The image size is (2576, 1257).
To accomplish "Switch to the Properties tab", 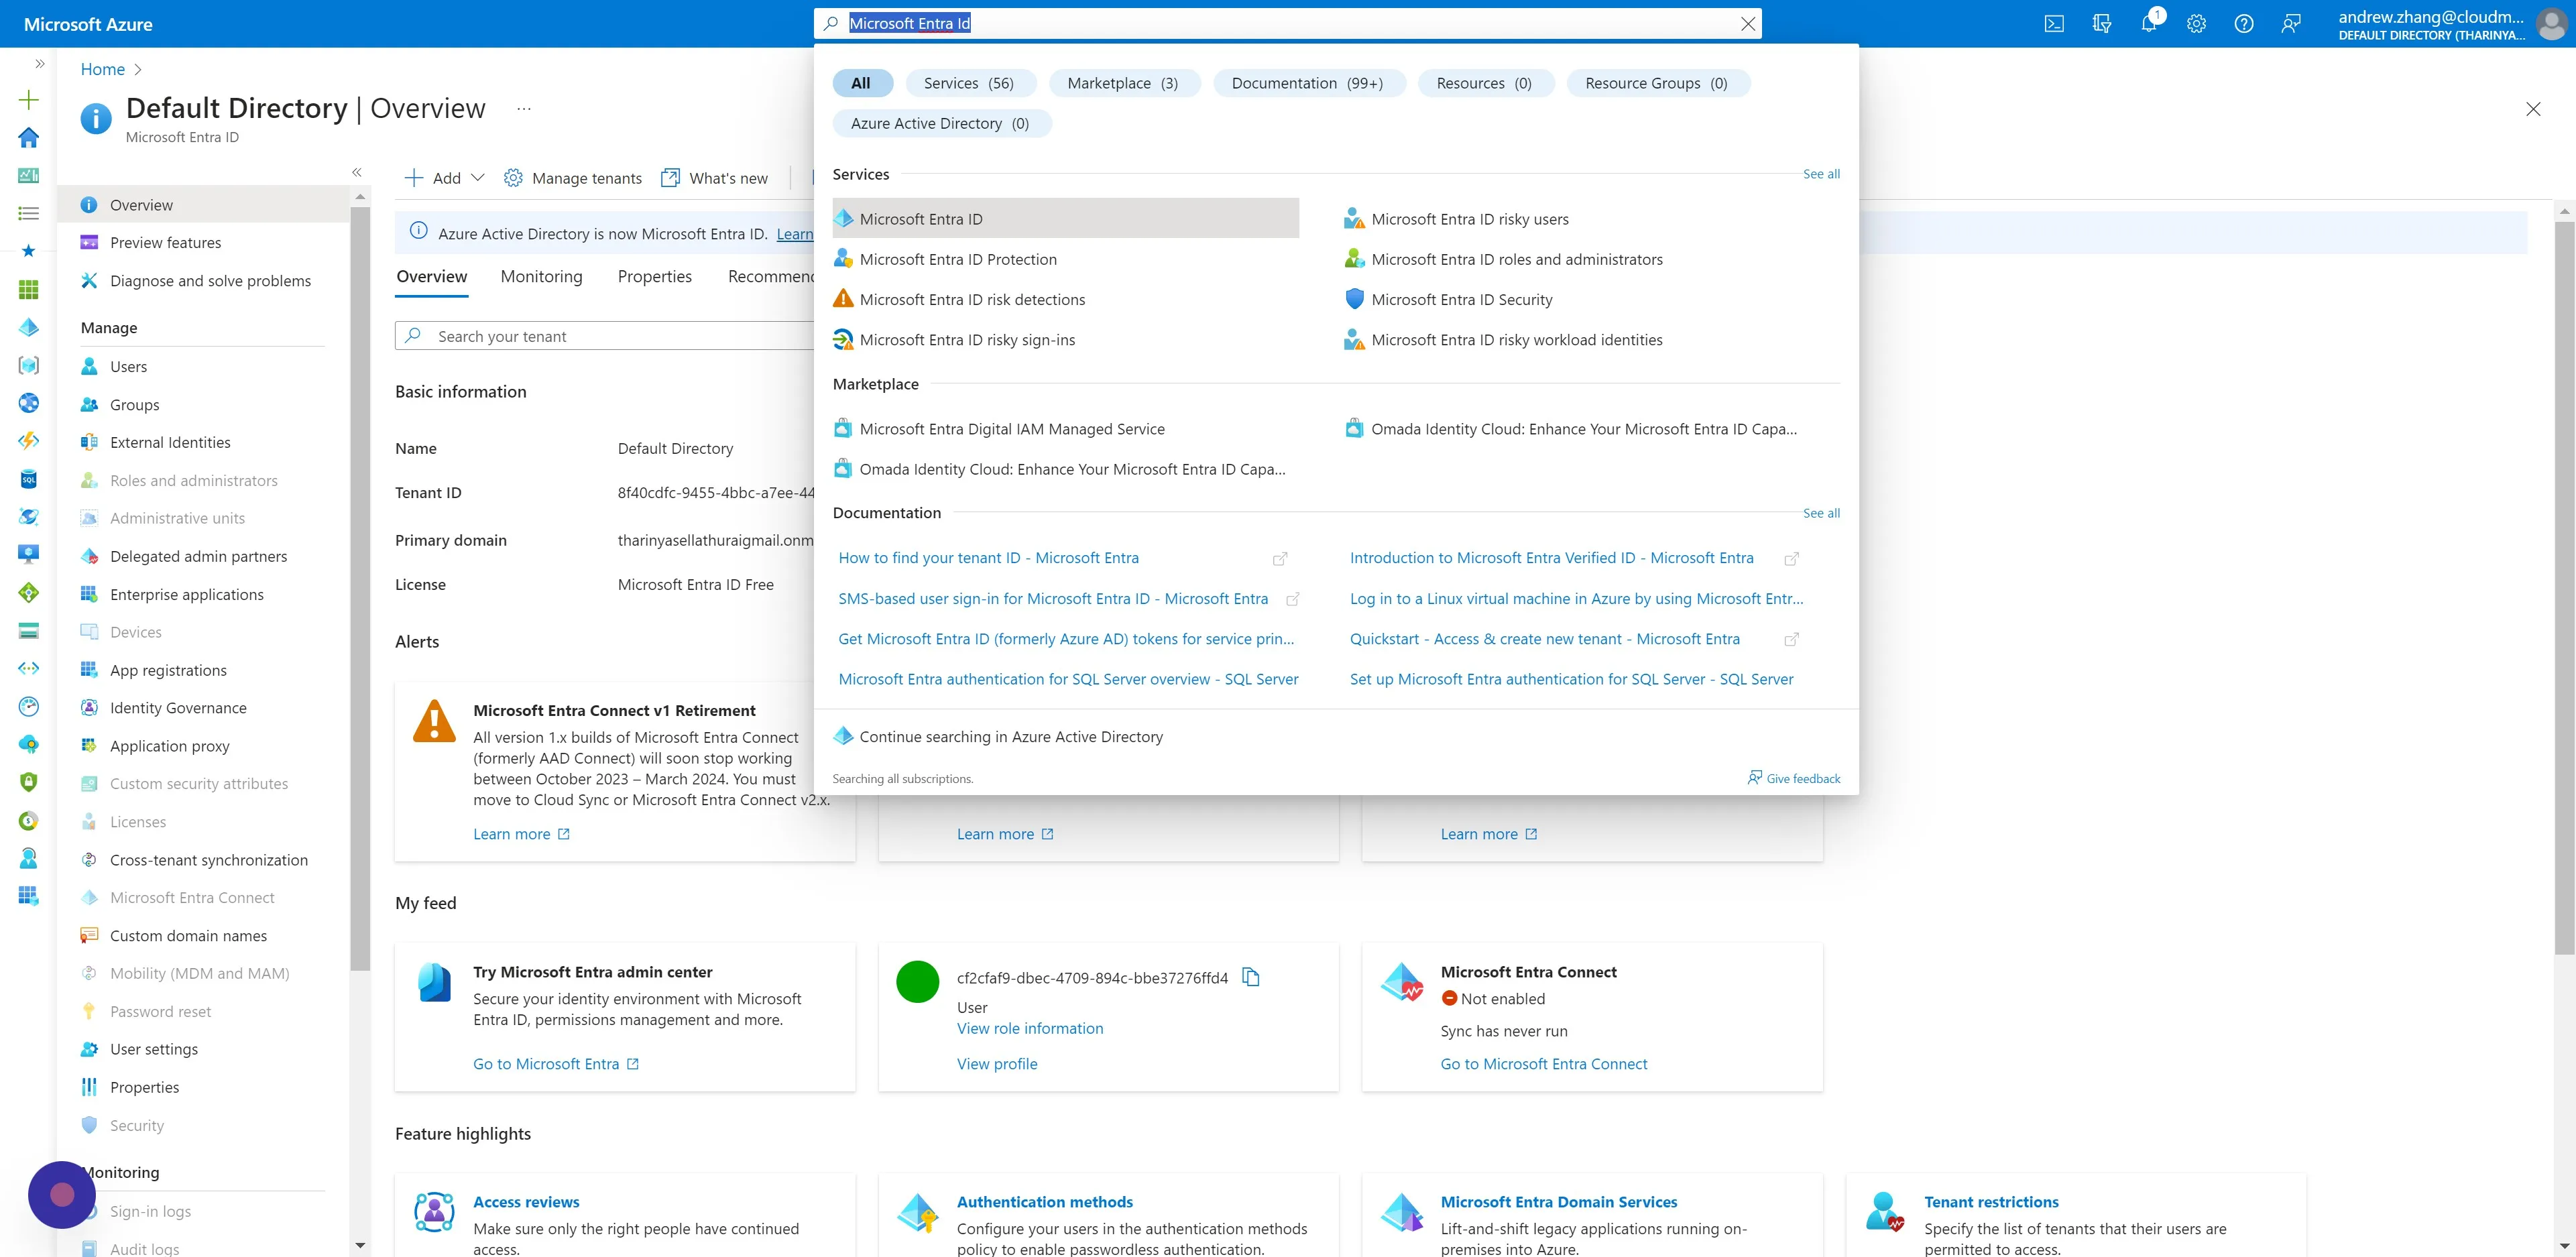I will point(654,276).
